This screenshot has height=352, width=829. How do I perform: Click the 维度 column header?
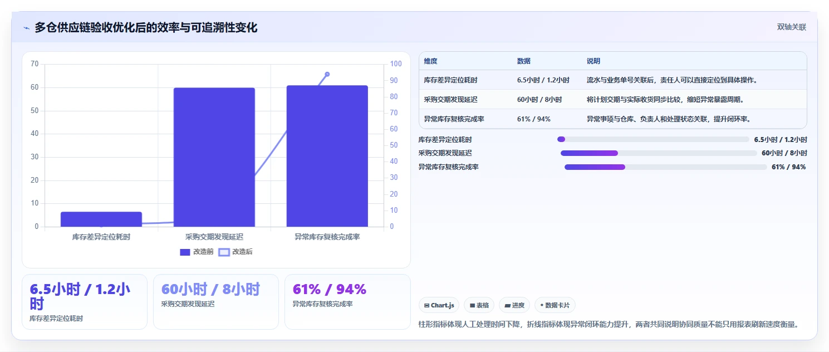coord(430,61)
